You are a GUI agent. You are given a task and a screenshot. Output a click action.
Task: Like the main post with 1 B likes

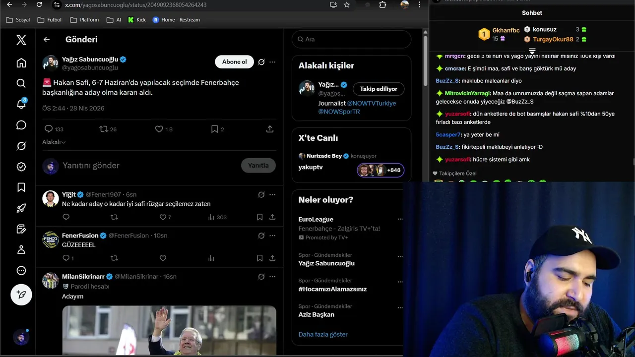coord(164,129)
